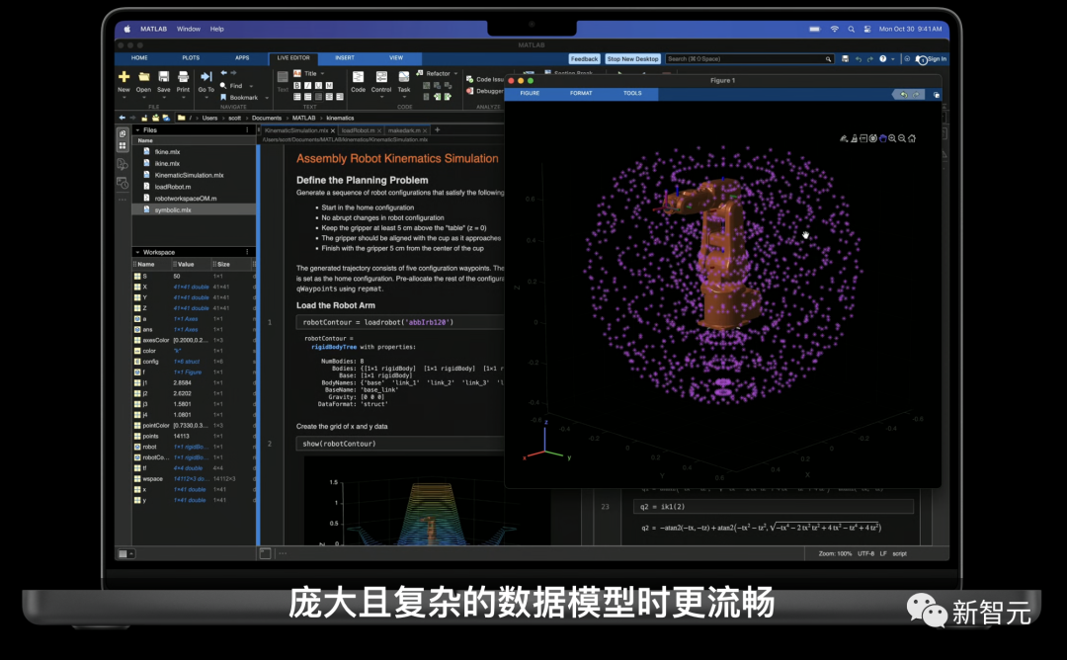
Task: Open the New dropdown arrow below New
Action: (123, 97)
